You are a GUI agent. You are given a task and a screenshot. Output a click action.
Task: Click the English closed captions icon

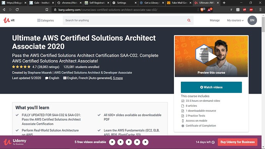pyautogui.click(x=65, y=78)
